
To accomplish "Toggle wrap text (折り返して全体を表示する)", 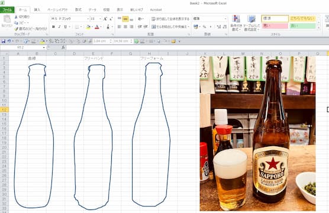I will click(x=170, y=19).
